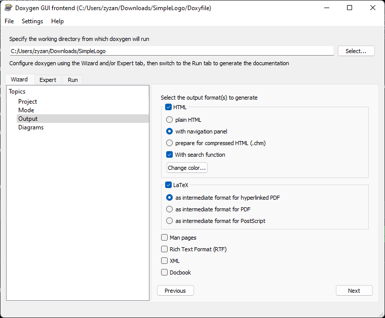Uncheck the LaTeX output checkbox
The width and height of the screenshot is (385, 318).
click(x=168, y=185)
